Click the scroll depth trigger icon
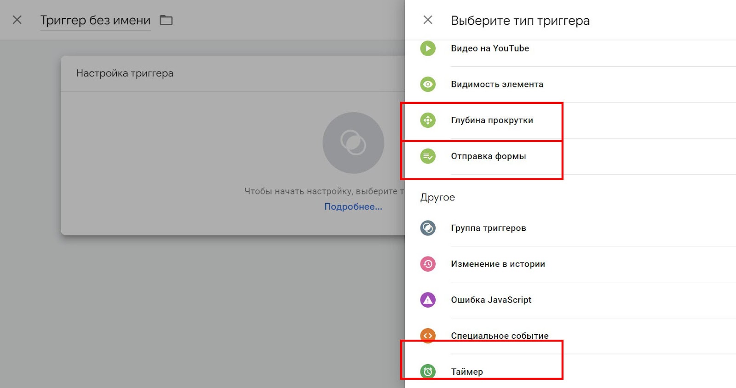The width and height of the screenshot is (736, 388). (428, 120)
